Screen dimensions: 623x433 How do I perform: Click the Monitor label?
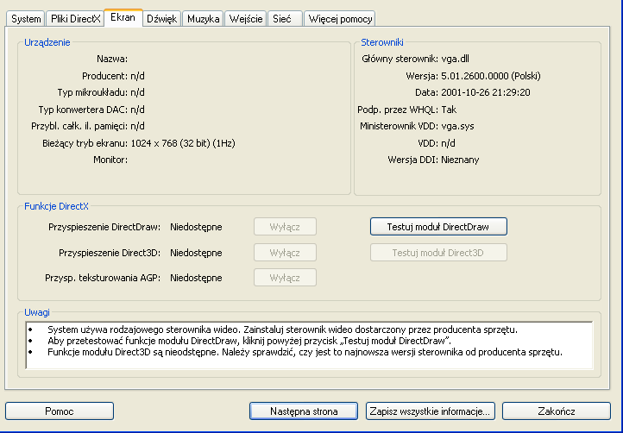pyautogui.click(x=110, y=160)
